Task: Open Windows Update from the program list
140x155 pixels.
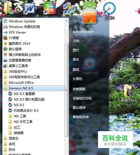Action: 34,21
